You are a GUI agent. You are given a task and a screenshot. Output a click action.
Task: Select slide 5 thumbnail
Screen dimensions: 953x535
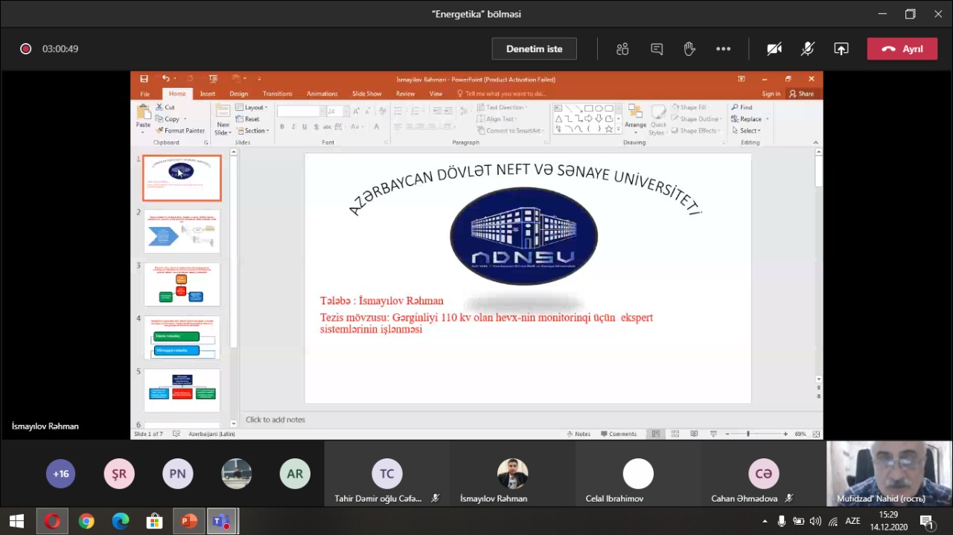click(182, 391)
